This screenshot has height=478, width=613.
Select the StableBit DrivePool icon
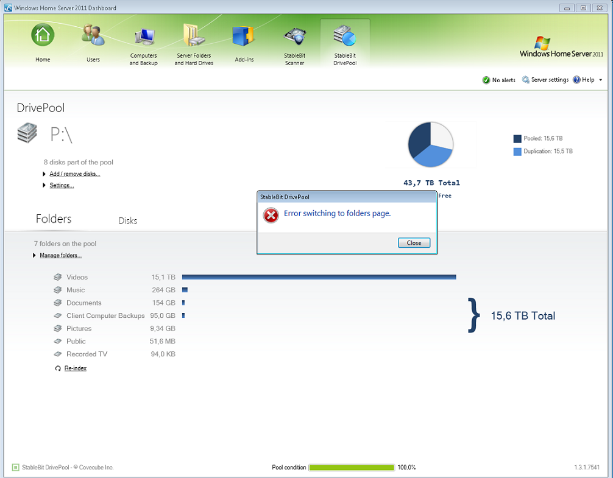pyautogui.click(x=345, y=35)
